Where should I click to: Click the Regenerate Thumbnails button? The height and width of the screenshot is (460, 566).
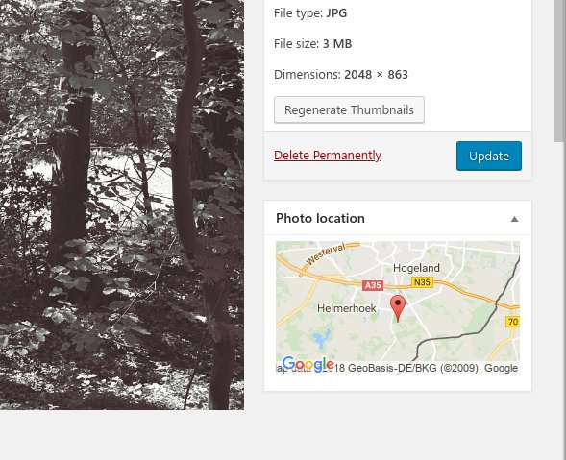click(349, 109)
